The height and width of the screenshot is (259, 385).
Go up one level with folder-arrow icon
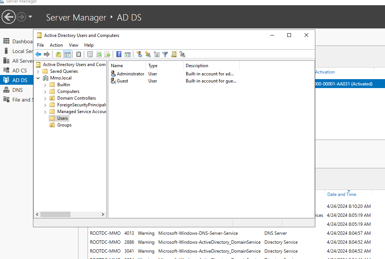(x=58, y=54)
